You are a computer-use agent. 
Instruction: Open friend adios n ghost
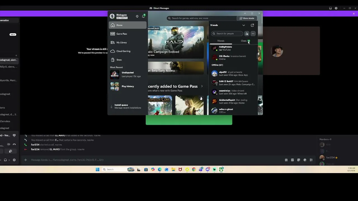[233, 111]
